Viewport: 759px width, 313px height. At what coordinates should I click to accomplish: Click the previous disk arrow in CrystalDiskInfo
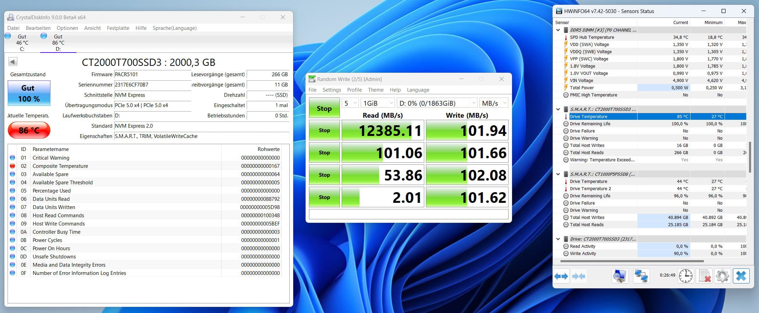[13, 62]
